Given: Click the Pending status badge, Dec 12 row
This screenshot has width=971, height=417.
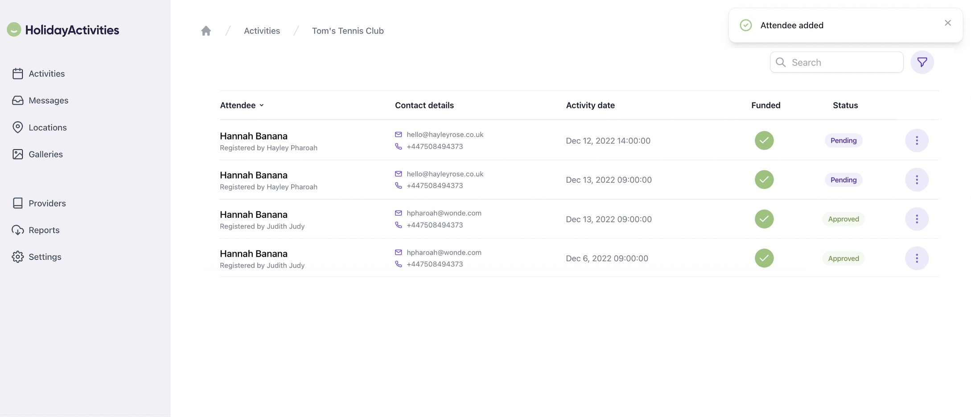Looking at the screenshot, I should point(843,141).
